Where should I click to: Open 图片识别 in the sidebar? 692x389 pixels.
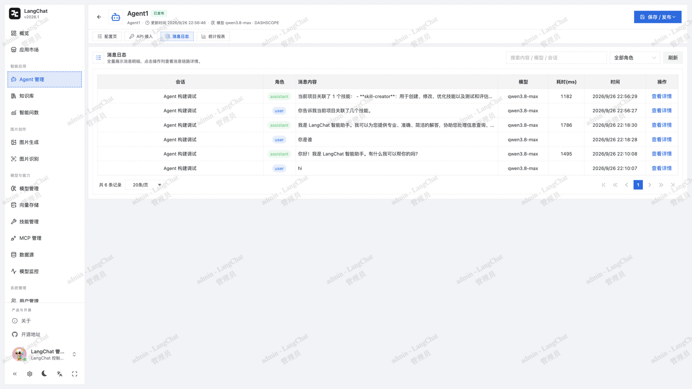coord(45,159)
